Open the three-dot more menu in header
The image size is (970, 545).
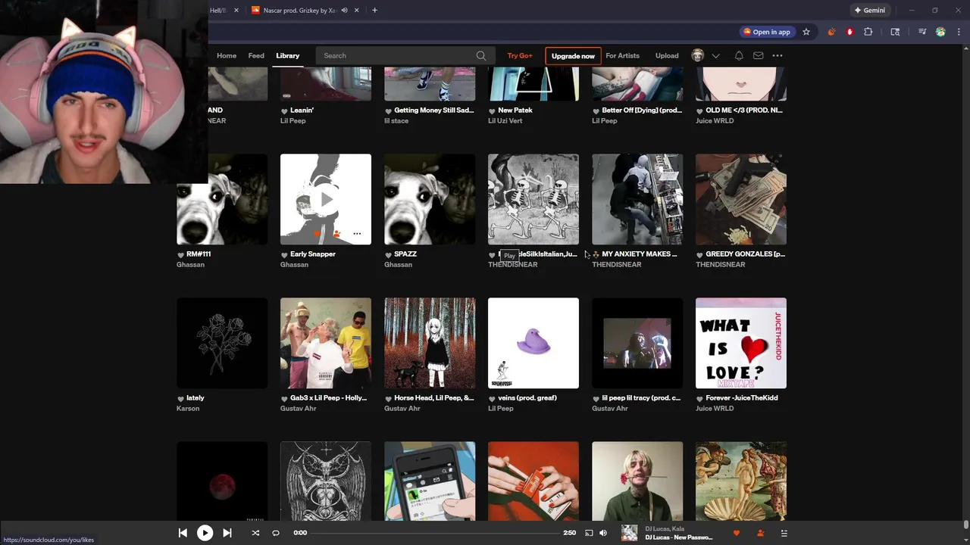pos(778,55)
